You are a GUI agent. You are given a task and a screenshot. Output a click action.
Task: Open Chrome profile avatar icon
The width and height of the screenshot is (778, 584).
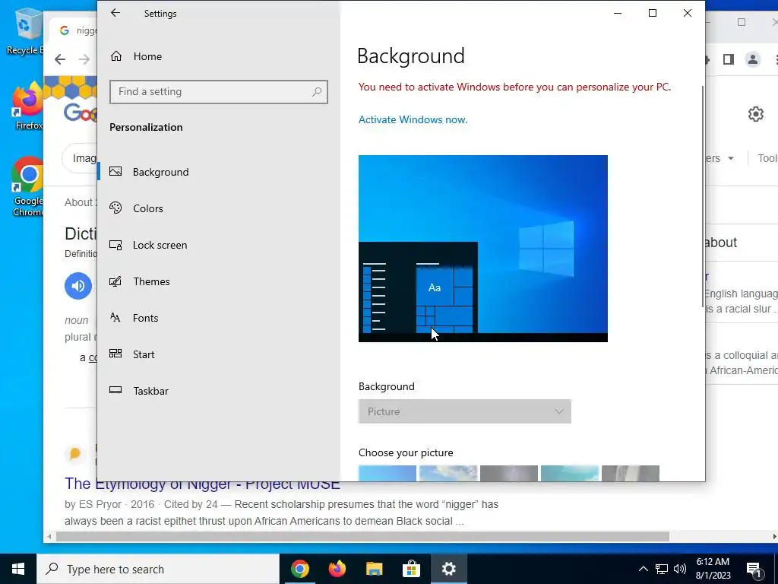753,59
